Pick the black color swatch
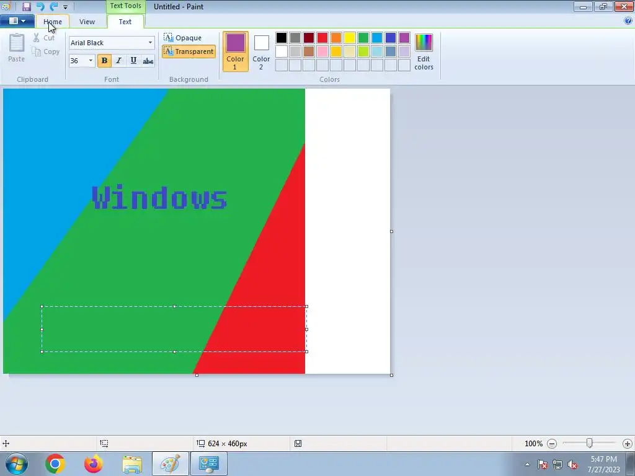635x476 pixels. coord(282,38)
